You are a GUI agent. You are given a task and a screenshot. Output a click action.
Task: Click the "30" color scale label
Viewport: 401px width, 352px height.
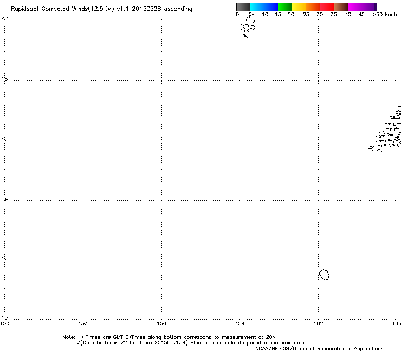[320, 15]
